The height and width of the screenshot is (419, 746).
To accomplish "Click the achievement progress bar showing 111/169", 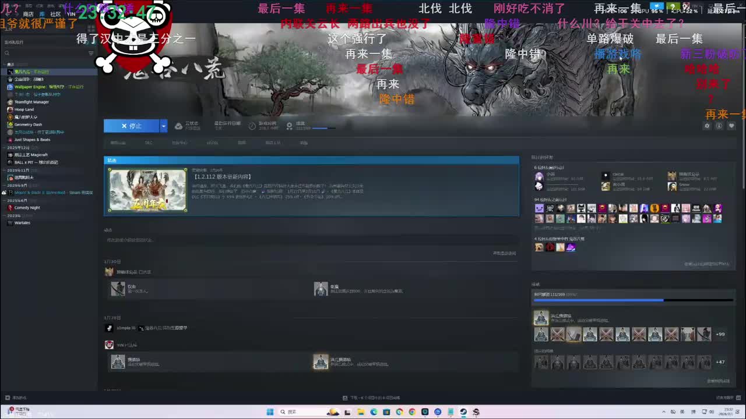I will [633, 300].
